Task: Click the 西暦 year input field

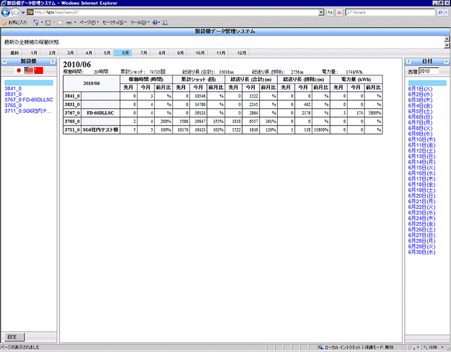Action: click(429, 71)
